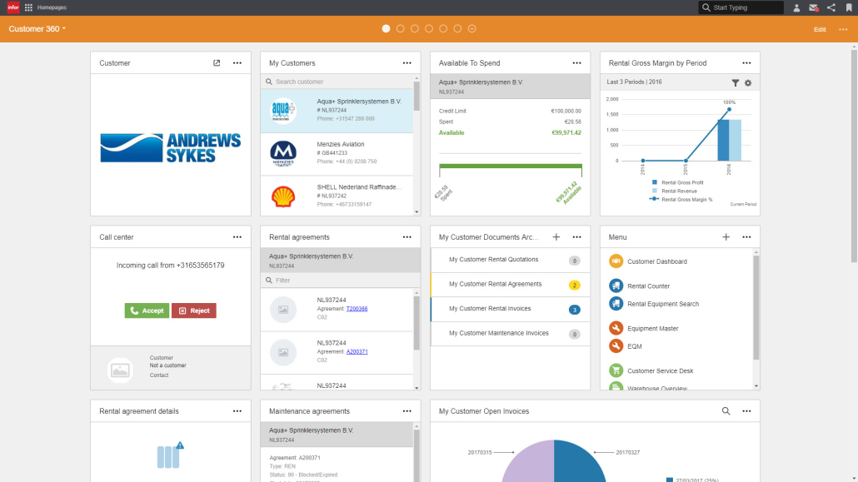The height and width of the screenshot is (482, 858).
Task: Click the search icon in Open Invoices widget
Action: coord(726,411)
